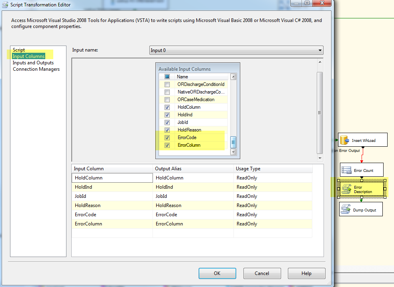Open Usage Type dropdown for ErrorCode row
The height and width of the screenshot is (287, 394).
(272, 214)
